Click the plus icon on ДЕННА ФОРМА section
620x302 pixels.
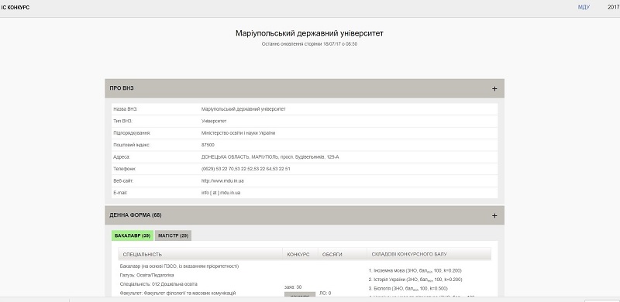pyautogui.click(x=494, y=216)
